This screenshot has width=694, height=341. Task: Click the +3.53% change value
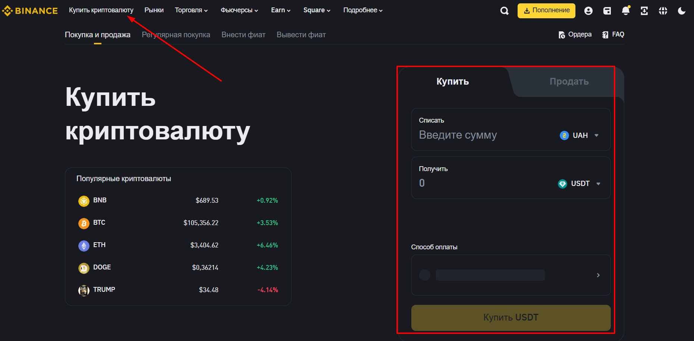[267, 223]
